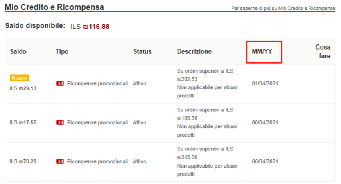Click the 01/04/2021 expiry date

(265, 83)
